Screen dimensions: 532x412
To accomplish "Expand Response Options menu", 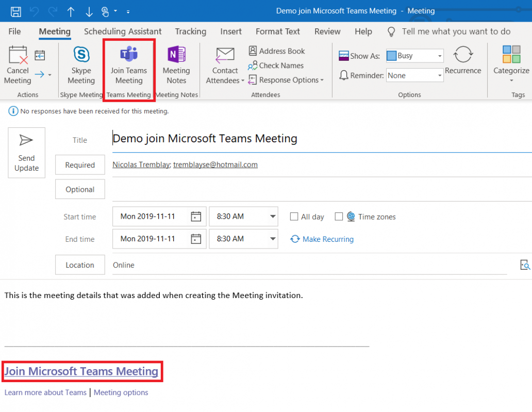I will (x=286, y=80).
